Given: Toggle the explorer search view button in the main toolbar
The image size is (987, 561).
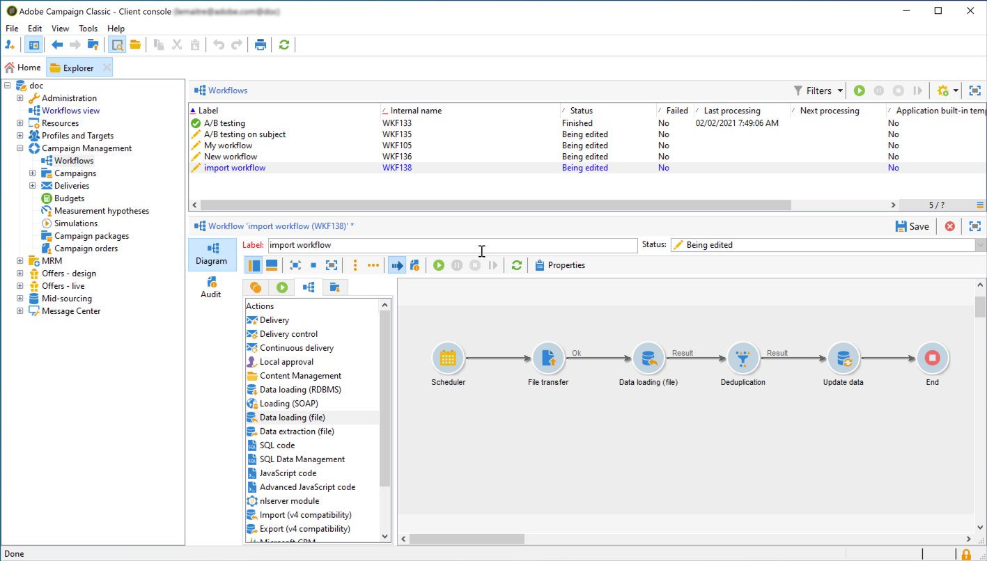Looking at the screenshot, I should 117,45.
